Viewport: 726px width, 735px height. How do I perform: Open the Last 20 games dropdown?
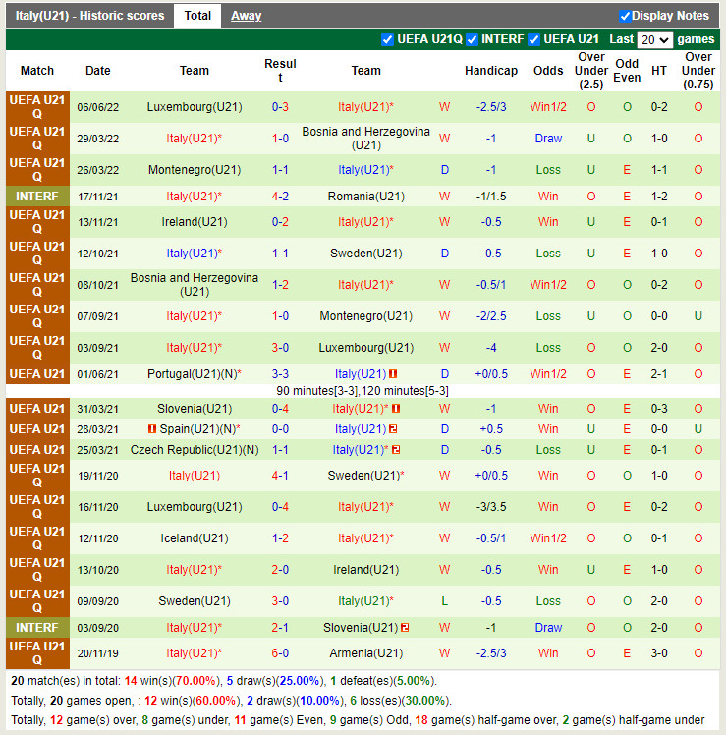coord(654,40)
